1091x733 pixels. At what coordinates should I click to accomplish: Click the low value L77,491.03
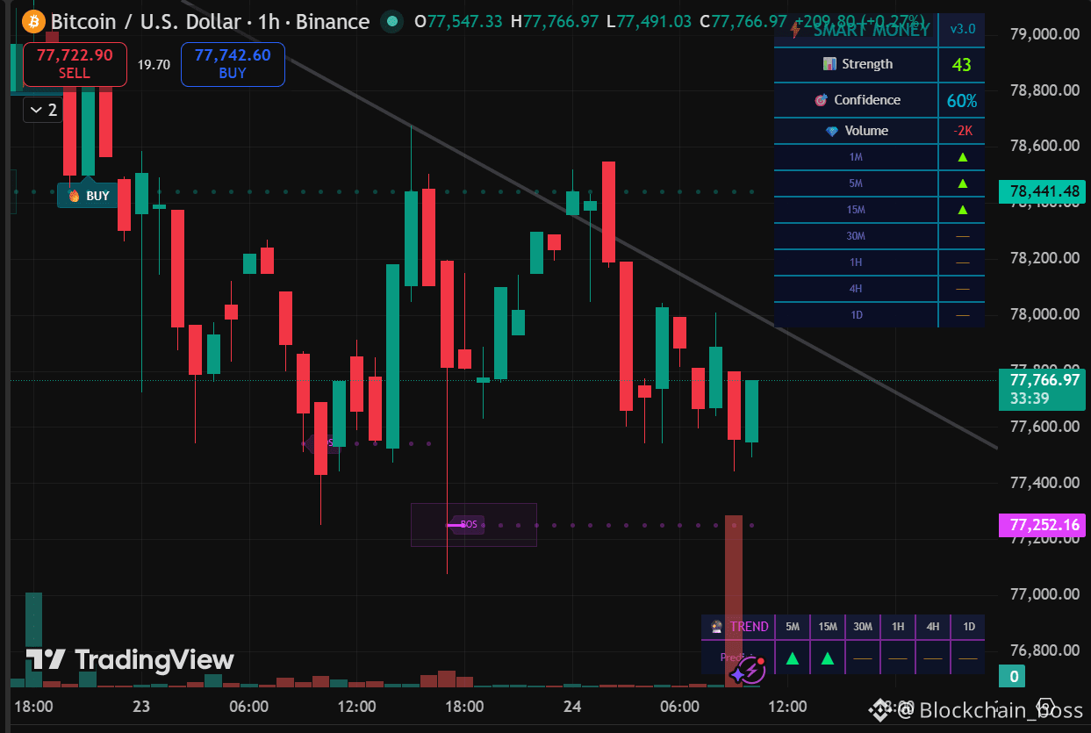point(648,21)
